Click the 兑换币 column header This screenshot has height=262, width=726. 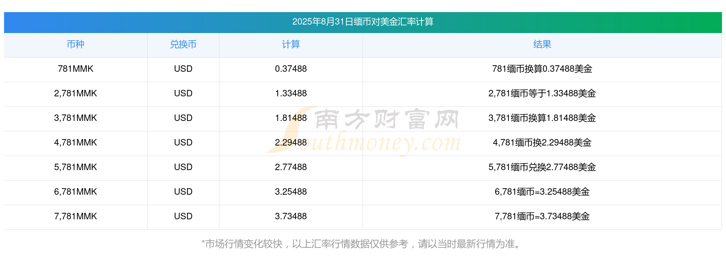(x=183, y=44)
